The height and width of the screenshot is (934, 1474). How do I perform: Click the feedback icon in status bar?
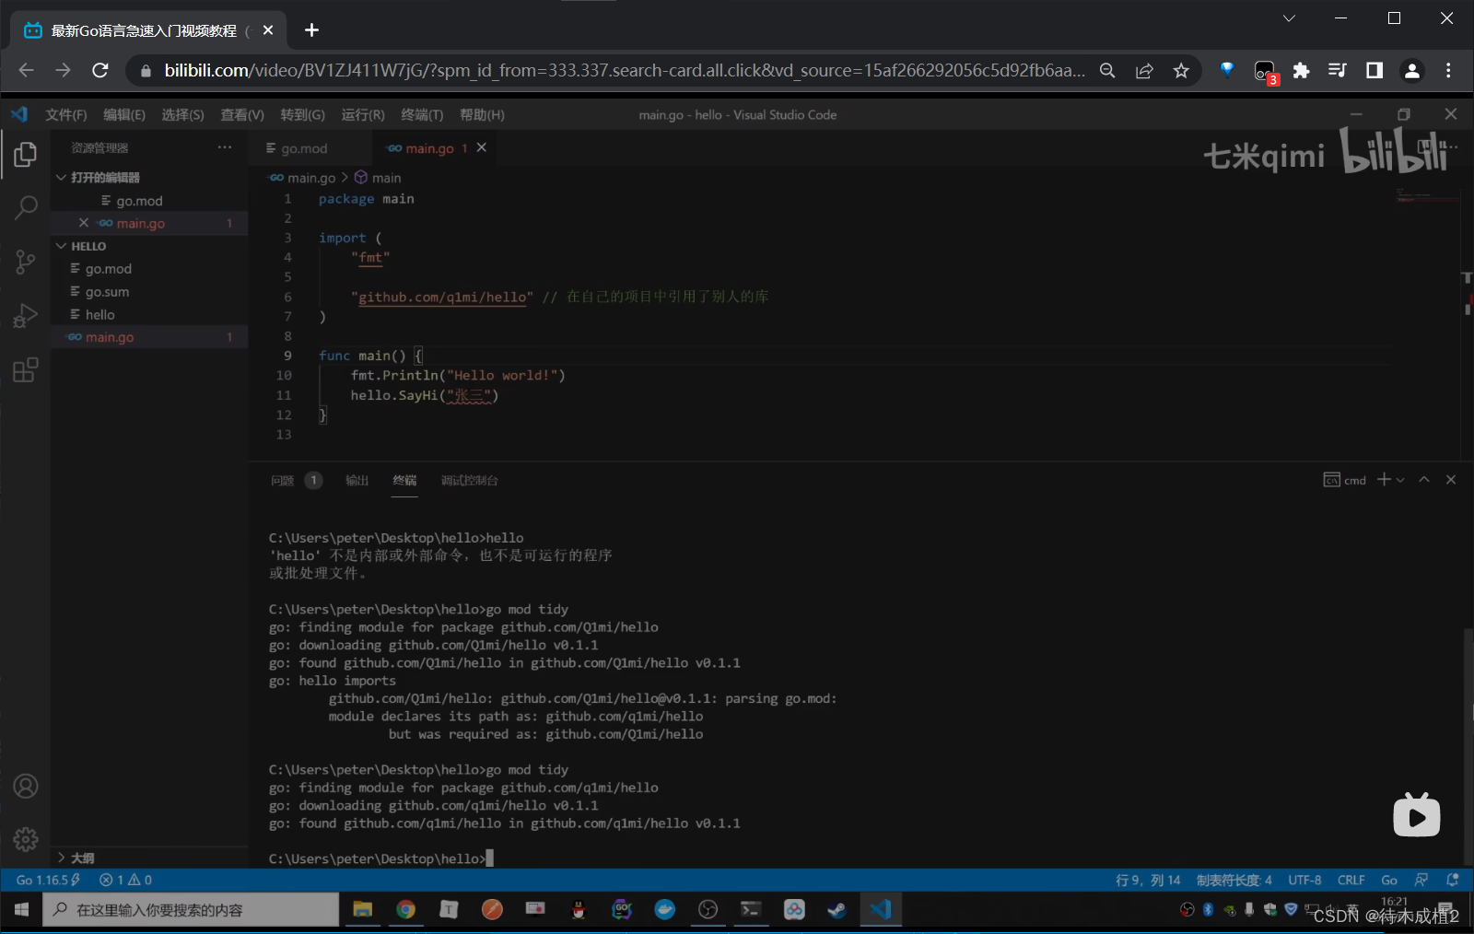(1421, 880)
